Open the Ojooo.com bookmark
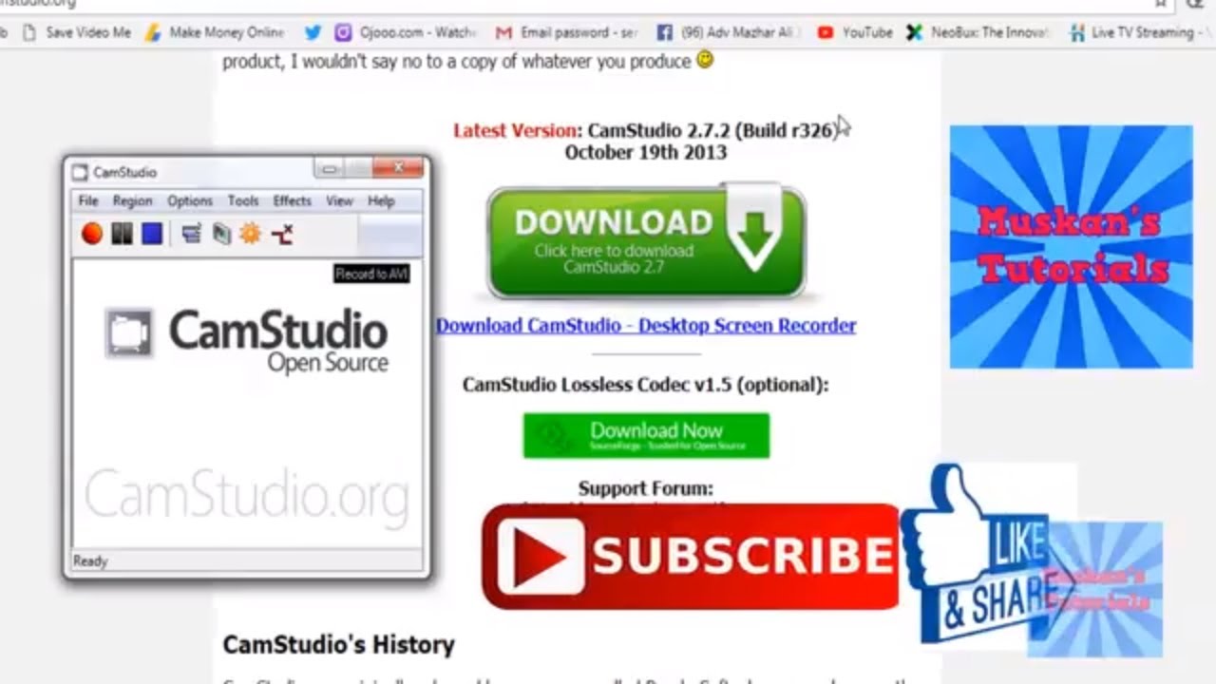 pos(406,32)
